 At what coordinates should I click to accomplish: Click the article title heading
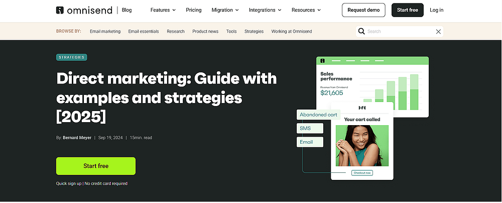click(x=167, y=98)
